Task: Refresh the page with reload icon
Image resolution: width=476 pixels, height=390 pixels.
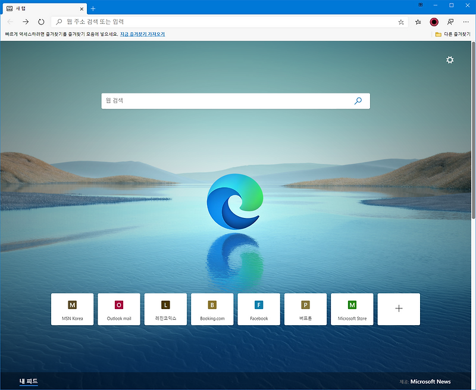Action: [41, 22]
